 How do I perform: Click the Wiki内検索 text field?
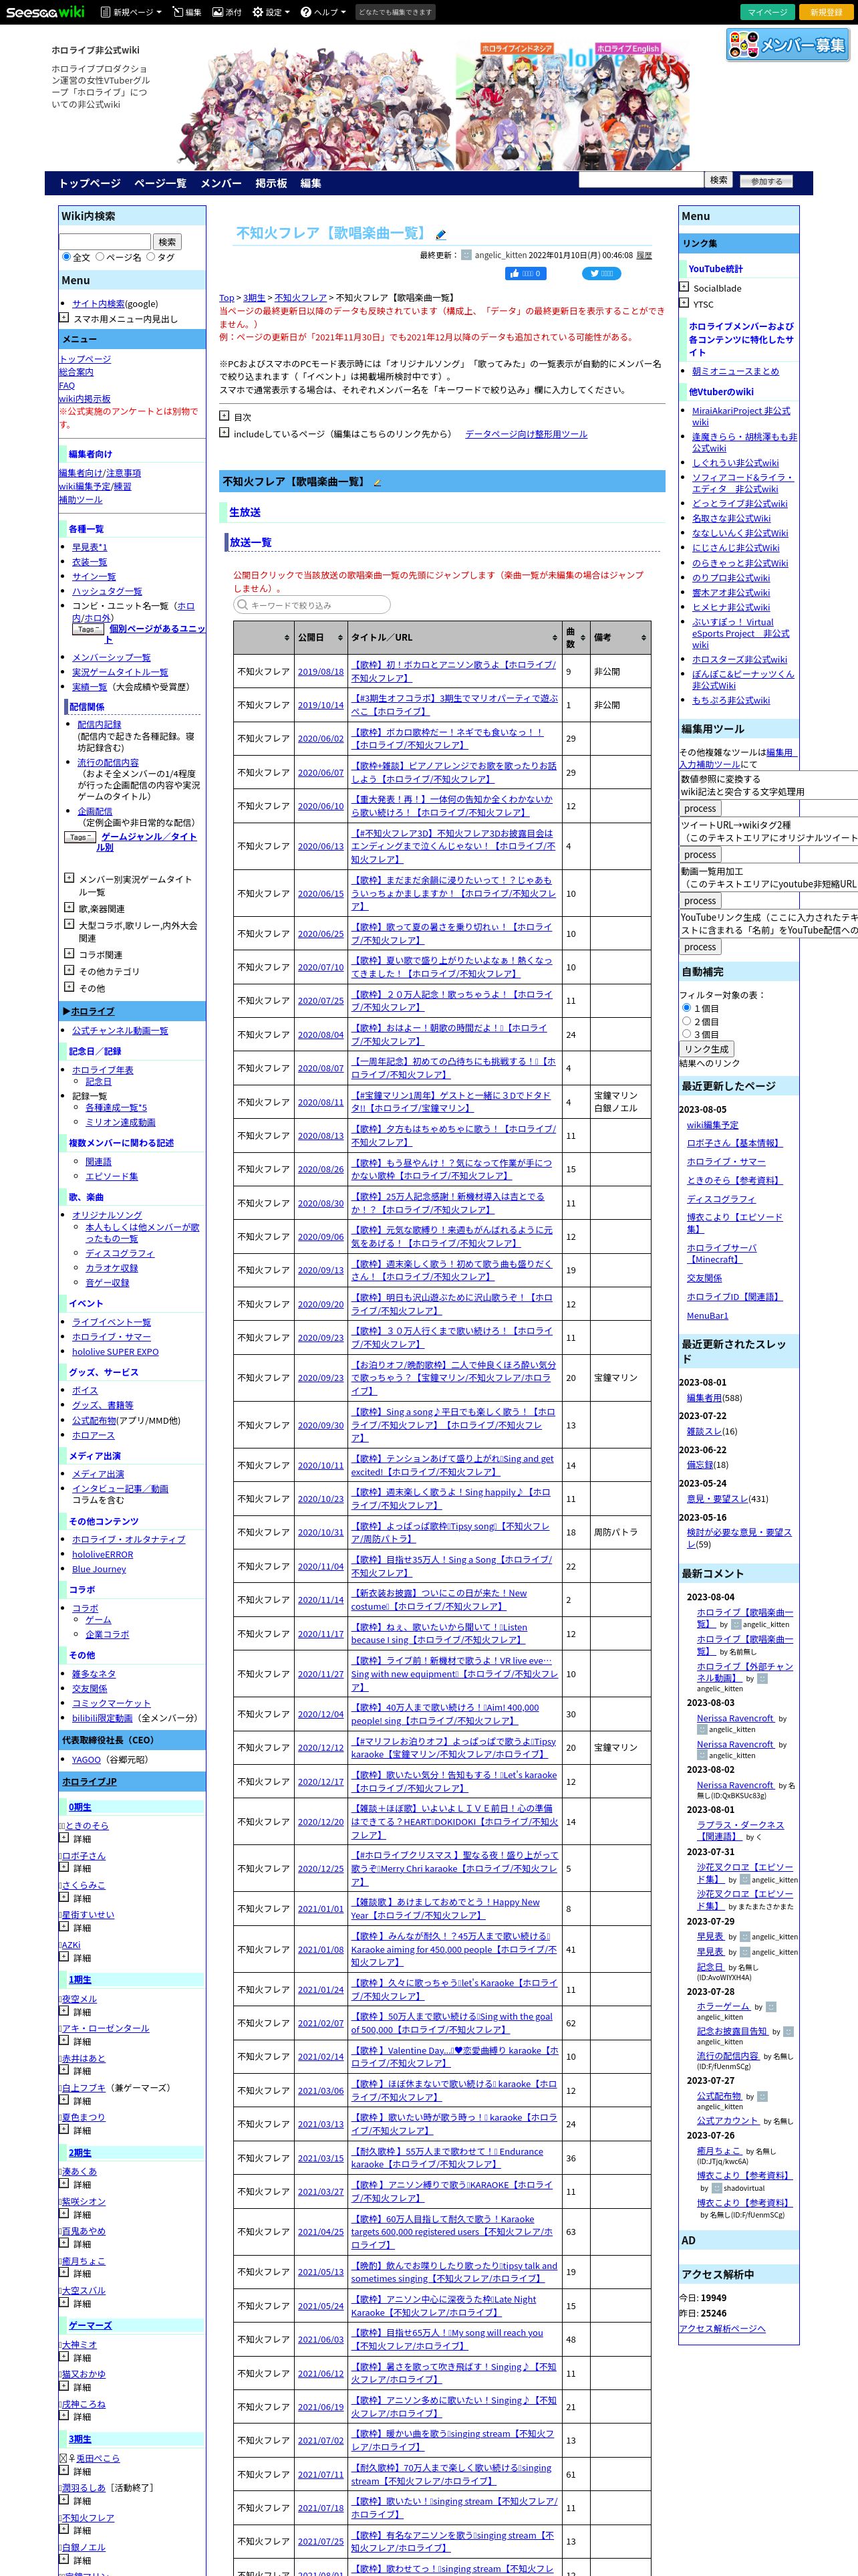(105, 241)
